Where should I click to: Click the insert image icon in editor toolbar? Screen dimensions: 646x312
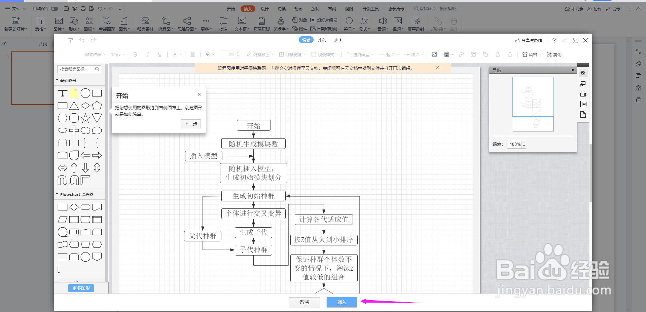pyautogui.click(x=434, y=54)
